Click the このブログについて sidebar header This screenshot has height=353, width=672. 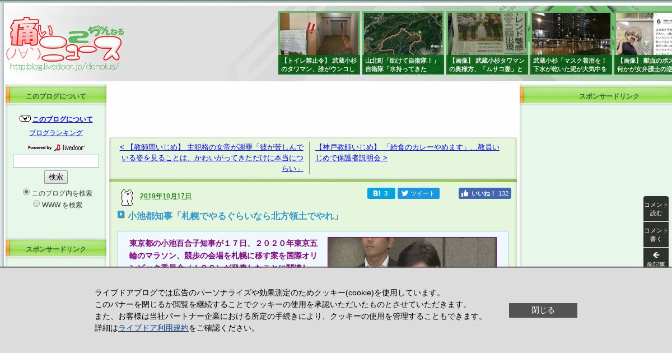tap(56, 95)
